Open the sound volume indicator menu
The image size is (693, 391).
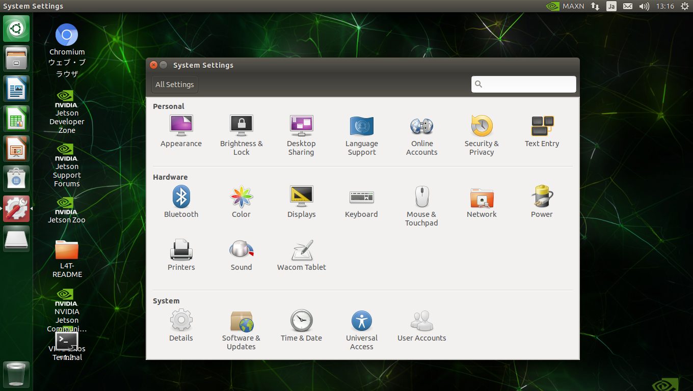tap(644, 6)
